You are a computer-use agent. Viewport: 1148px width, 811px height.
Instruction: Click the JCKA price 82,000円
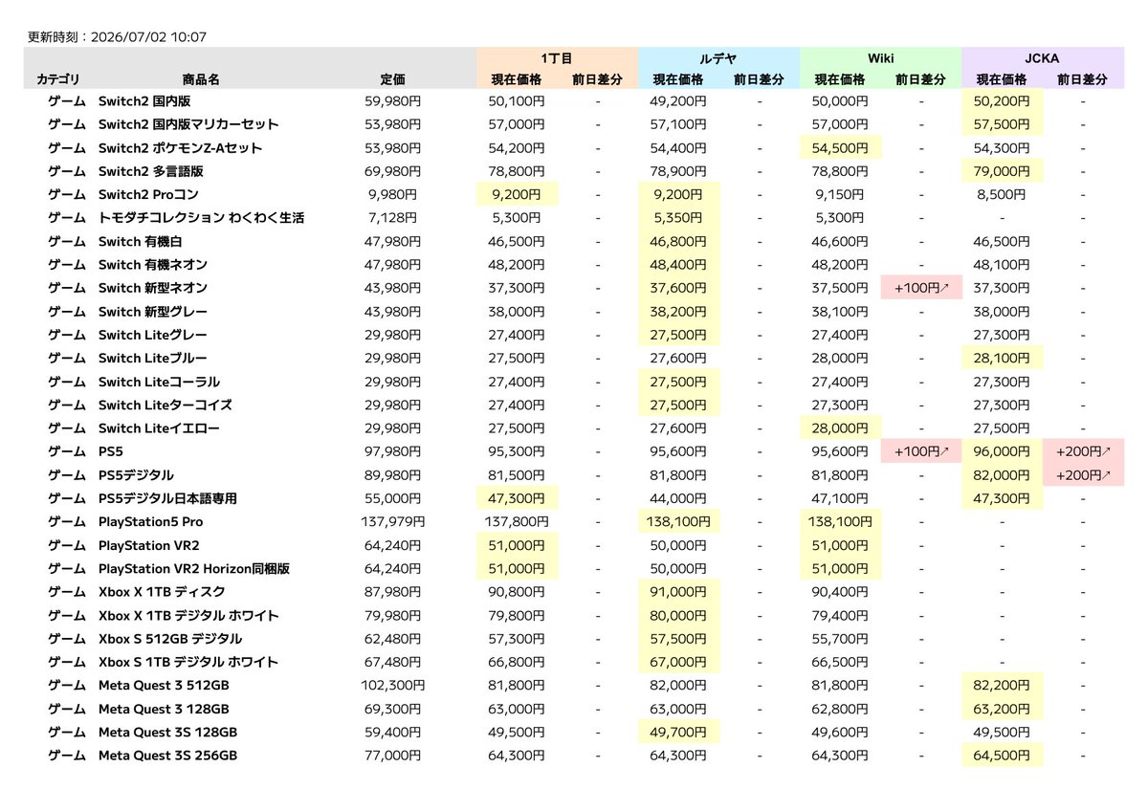pos(1002,475)
